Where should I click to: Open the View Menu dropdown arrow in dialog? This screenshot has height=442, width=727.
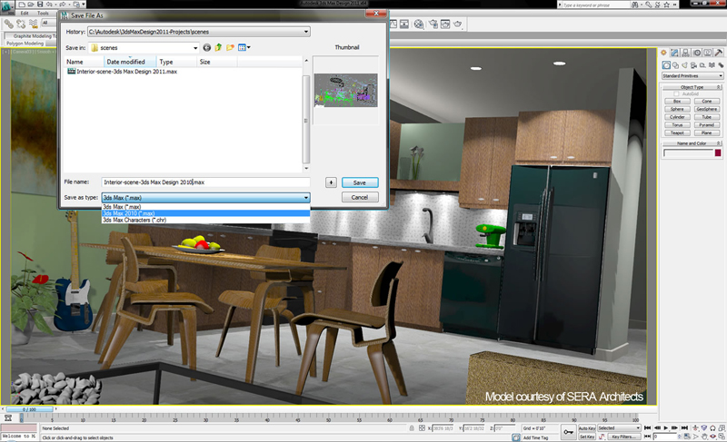tap(249, 47)
